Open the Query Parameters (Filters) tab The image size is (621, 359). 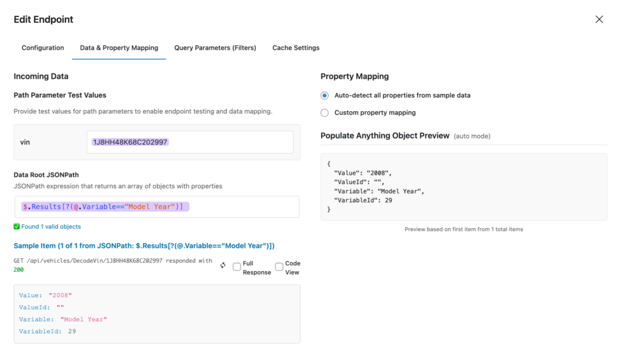click(215, 48)
